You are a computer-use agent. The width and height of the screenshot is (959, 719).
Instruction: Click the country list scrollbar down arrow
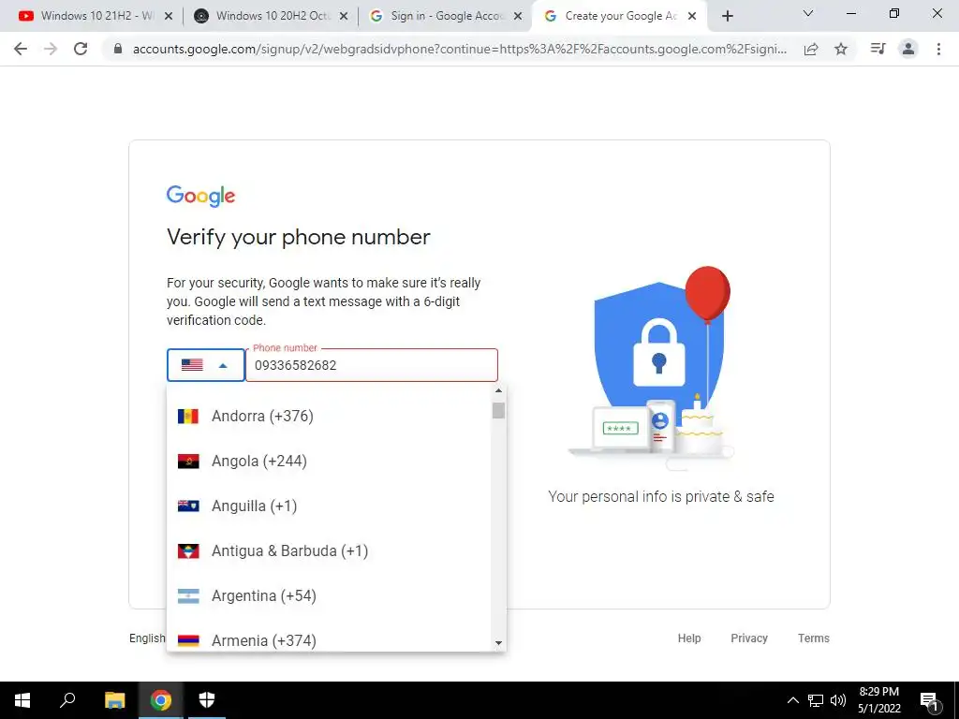tap(498, 642)
